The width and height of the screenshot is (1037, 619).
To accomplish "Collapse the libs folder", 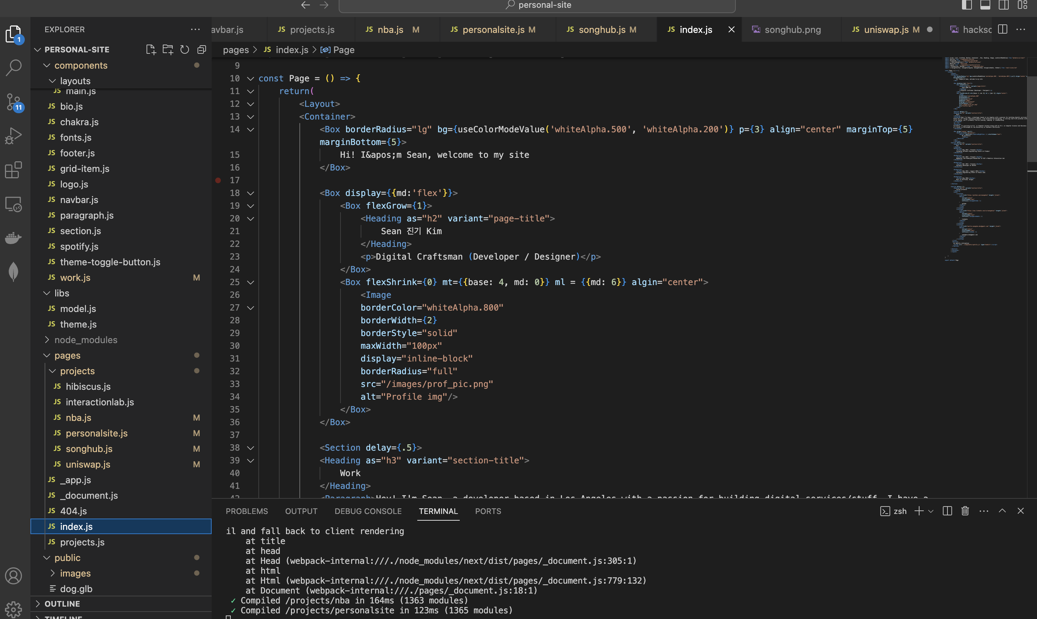I will click(47, 293).
